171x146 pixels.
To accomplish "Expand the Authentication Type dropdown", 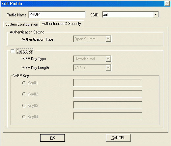I will pyautogui.click(x=108, y=39).
